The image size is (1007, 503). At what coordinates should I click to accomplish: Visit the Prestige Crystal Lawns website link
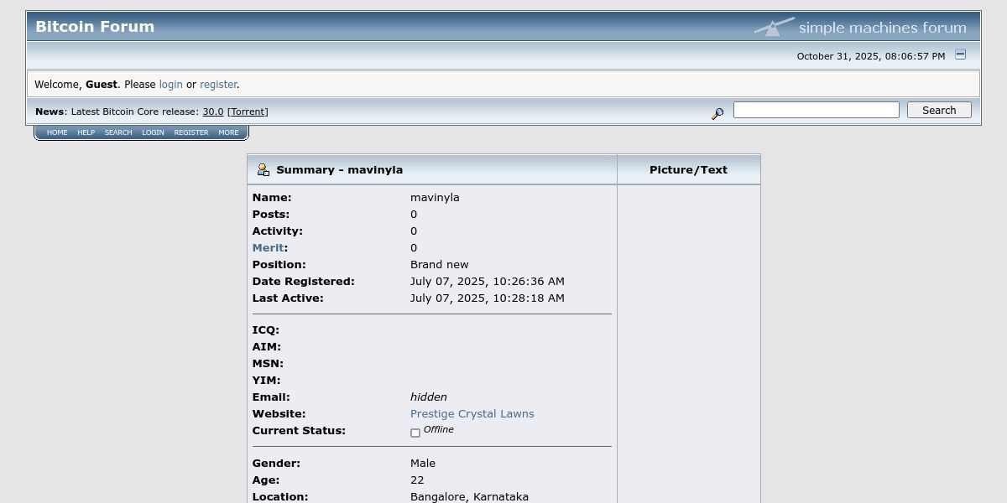click(x=472, y=414)
